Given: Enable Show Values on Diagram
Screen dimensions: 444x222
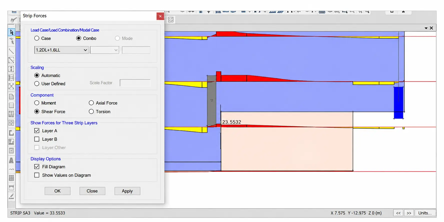Looking at the screenshot, I should 37,175.
